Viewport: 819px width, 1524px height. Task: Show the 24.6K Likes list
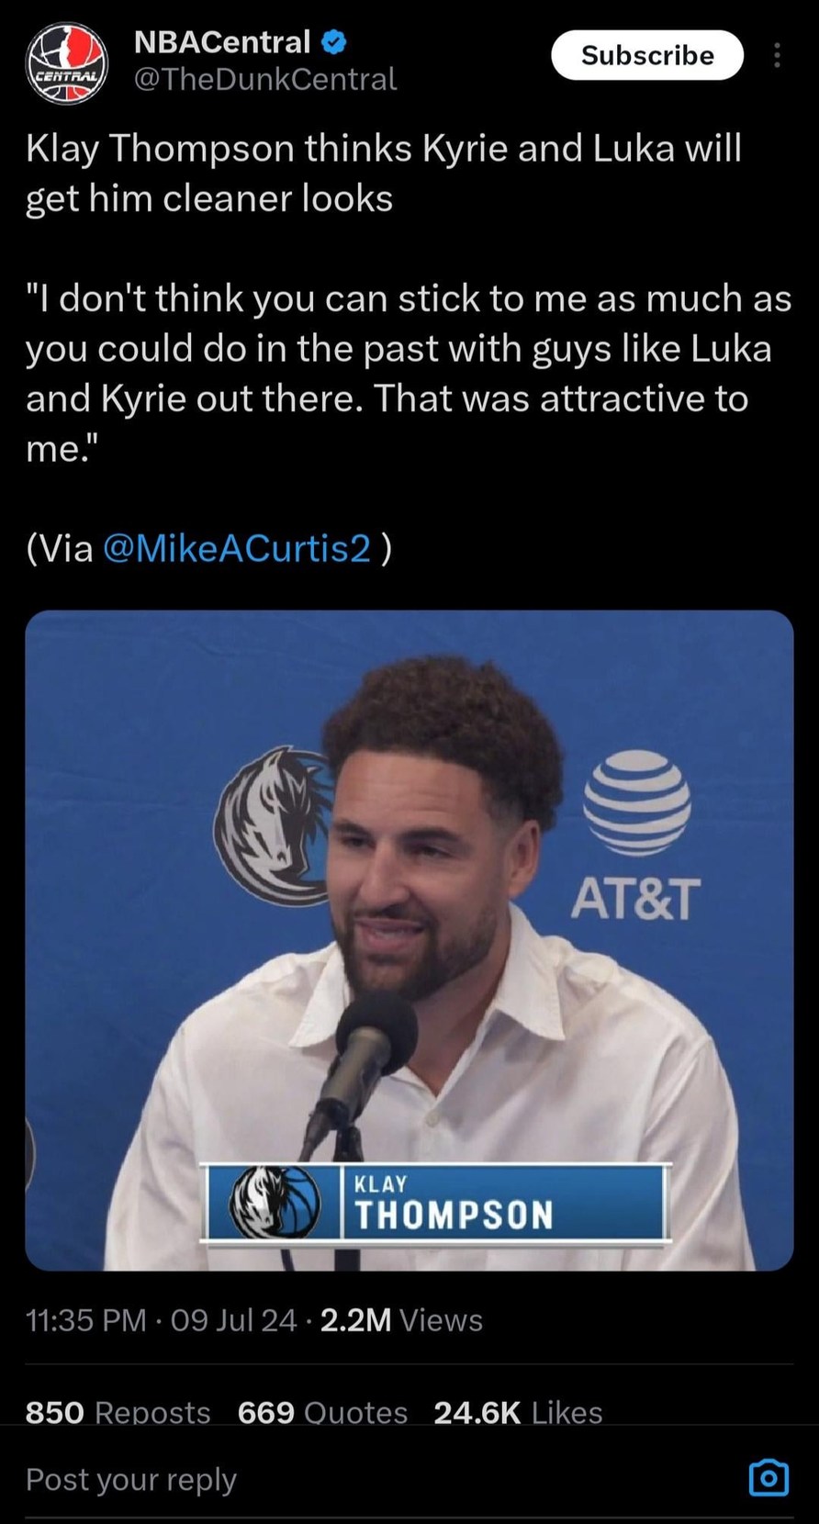click(518, 1411)
